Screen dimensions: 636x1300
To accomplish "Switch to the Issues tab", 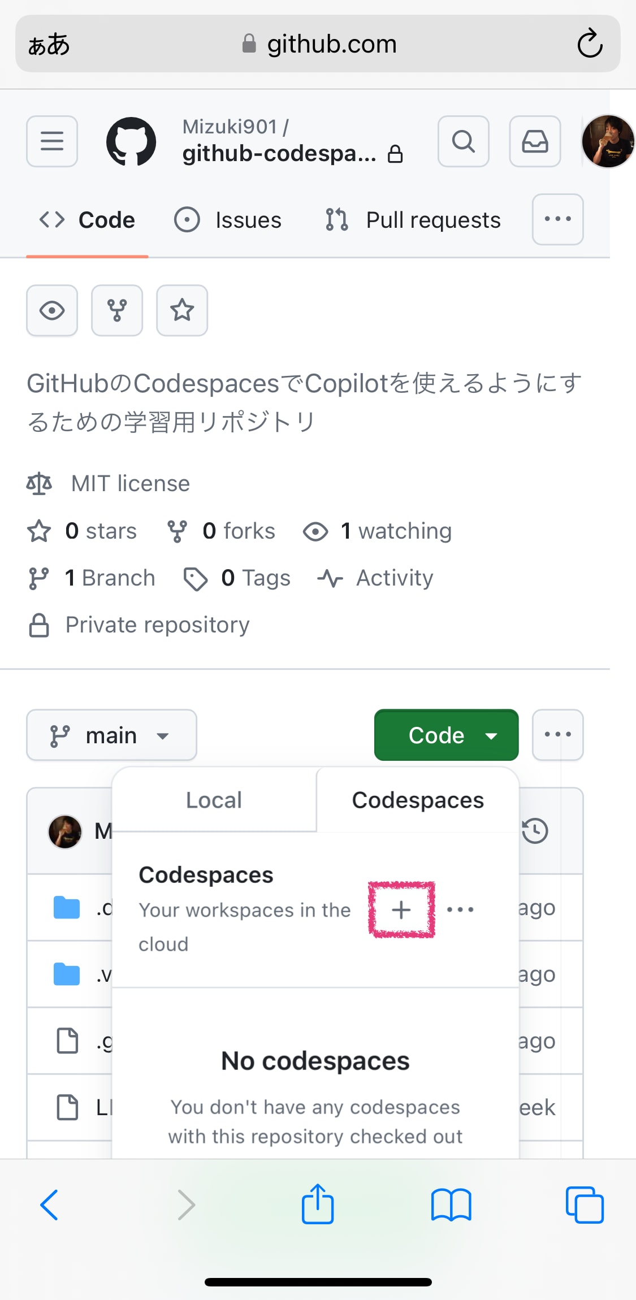I will click(x=227, y=220).
